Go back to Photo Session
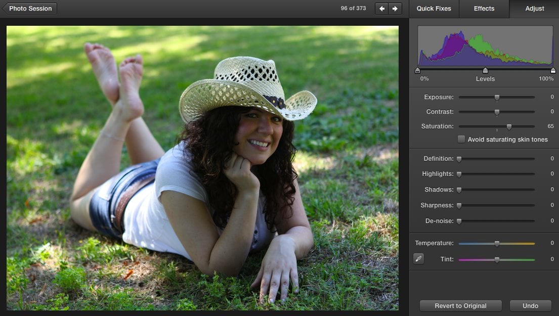This screenshot has width=559, height=316. (x=29, y=9)
